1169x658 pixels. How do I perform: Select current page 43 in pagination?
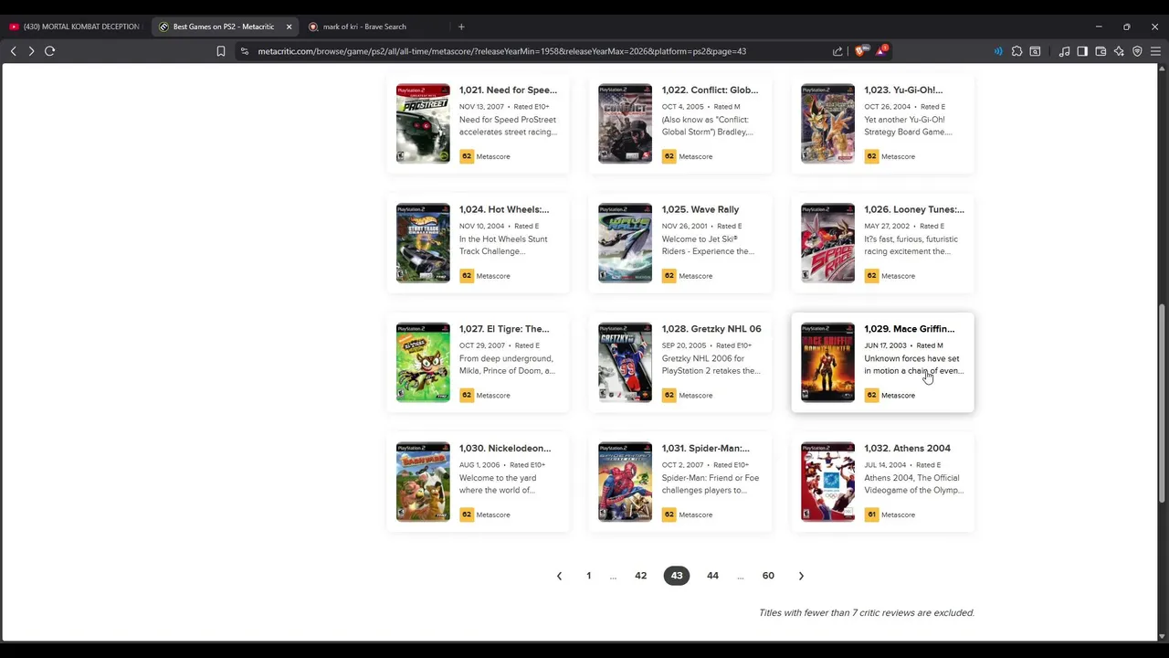tap(677, 576)
